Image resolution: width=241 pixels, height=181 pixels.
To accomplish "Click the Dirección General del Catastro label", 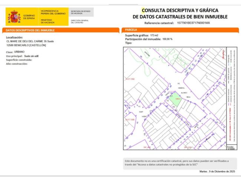I will coord(80,21).
